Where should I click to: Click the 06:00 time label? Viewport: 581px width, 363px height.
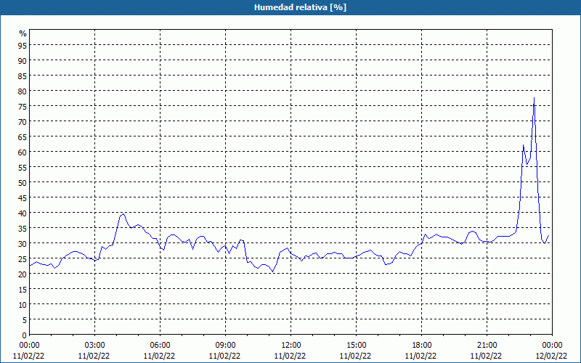pos(160,346)
